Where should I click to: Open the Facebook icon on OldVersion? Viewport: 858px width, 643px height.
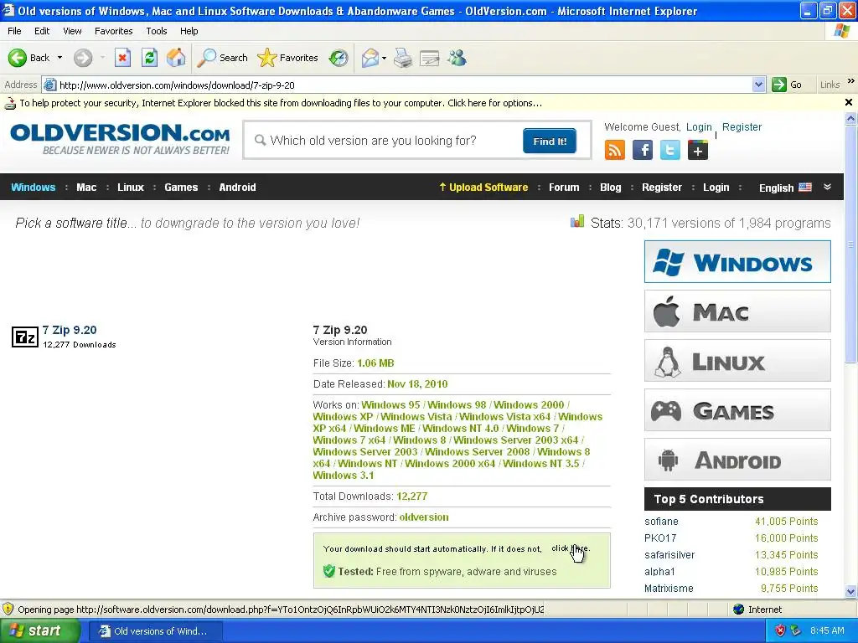click(643, 150)
